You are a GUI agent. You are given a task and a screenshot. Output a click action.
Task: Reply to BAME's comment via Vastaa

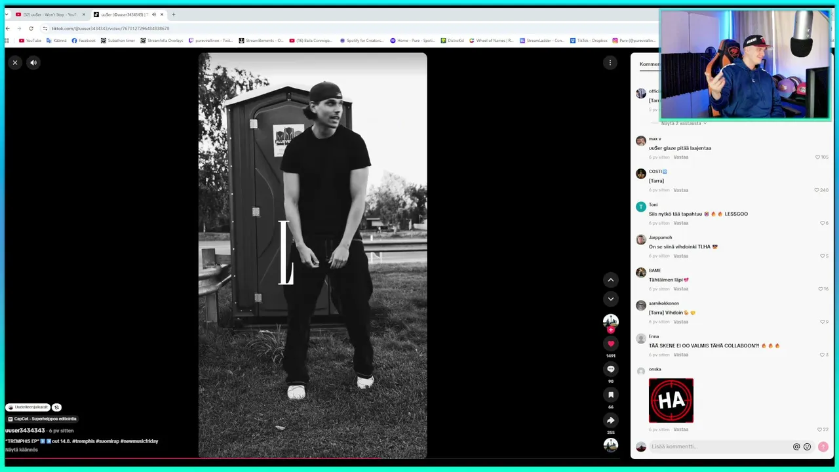click(x=680, y=288)
